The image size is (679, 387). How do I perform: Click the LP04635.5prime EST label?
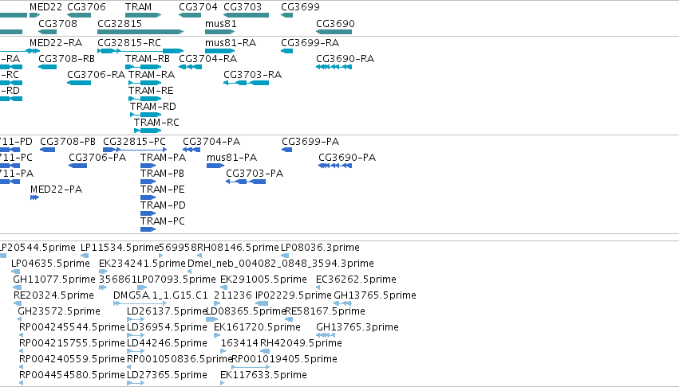click(x=50, y=264)
